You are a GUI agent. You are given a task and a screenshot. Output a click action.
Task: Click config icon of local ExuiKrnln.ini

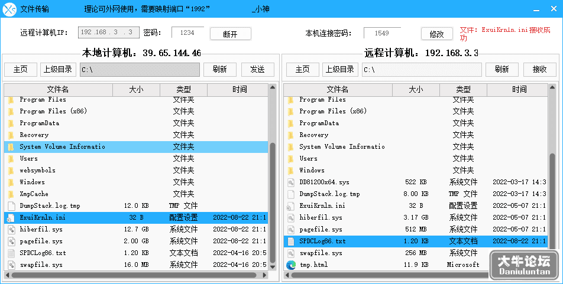pos(11,218)
